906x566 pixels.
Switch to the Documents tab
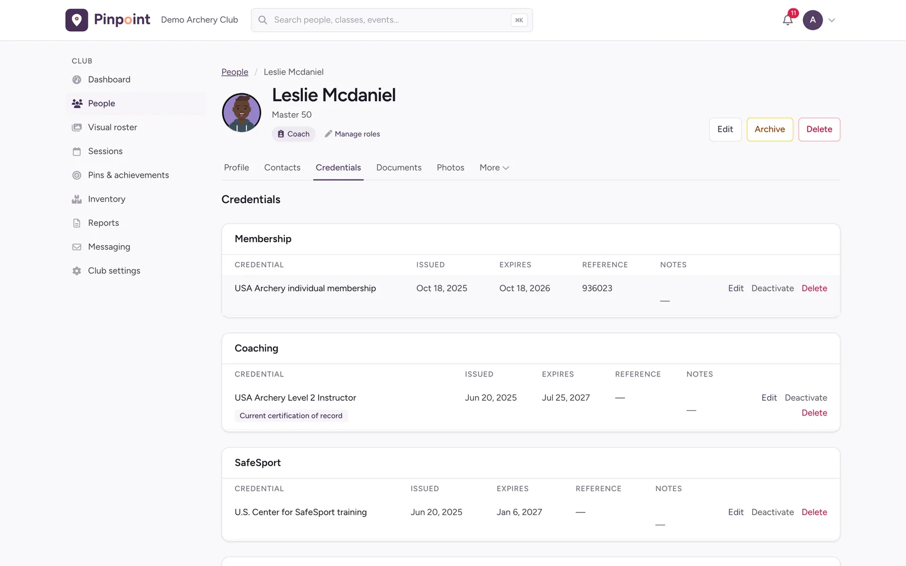(399, 168)
